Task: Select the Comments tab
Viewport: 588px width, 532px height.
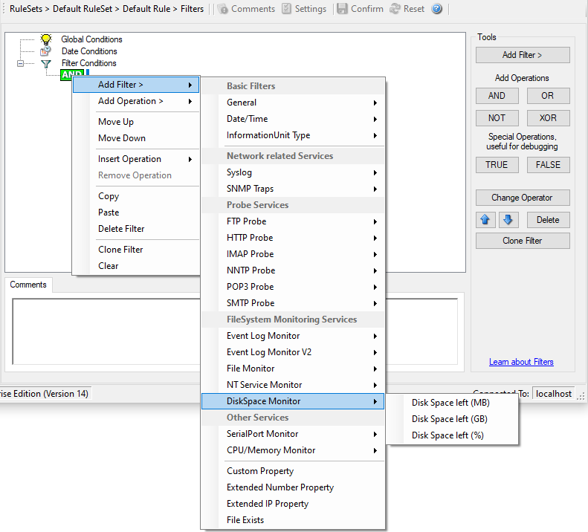Action: 28,285
